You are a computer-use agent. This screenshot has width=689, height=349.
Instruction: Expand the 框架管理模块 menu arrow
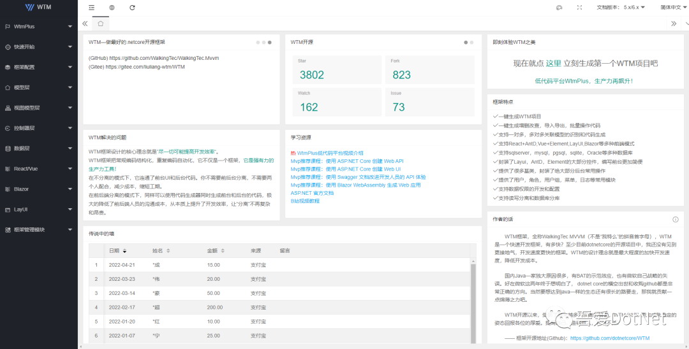[x=70, y=230]
